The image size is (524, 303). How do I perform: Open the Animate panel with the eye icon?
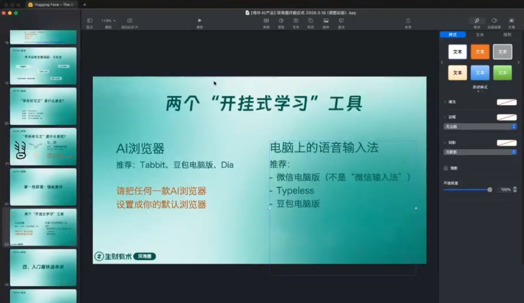[494, 21]
